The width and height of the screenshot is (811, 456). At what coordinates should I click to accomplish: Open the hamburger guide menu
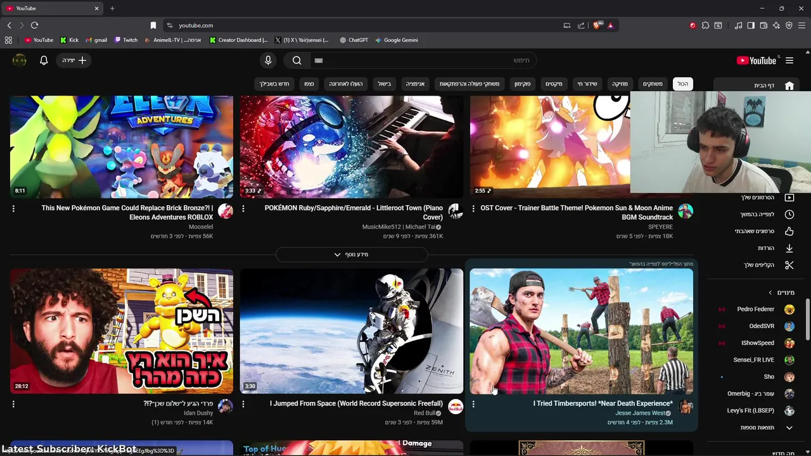(x=789, y=60)
